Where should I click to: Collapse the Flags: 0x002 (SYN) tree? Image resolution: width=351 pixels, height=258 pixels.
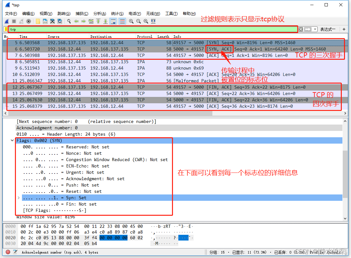point(12,140)
